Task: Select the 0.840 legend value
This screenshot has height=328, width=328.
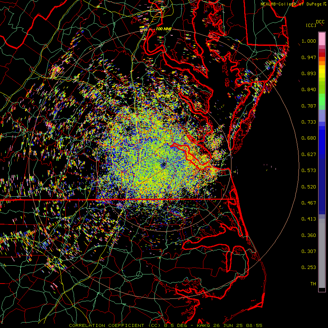Action: click(x=309, y=90)
